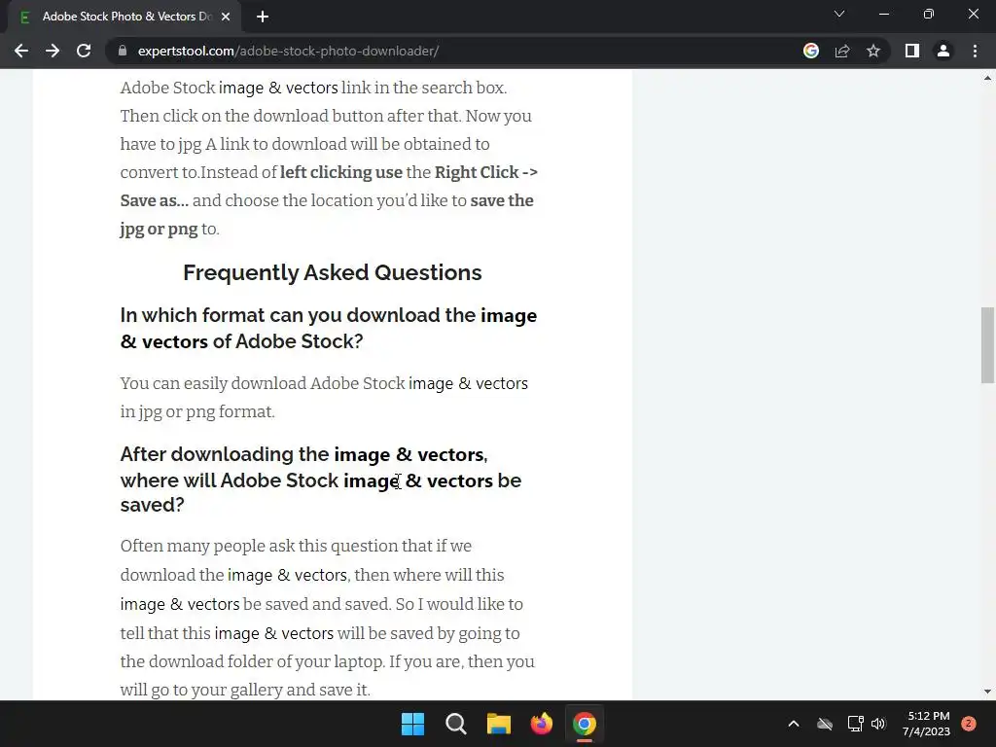
Task: Open the notification badge
Action: [x=969, y=724]
